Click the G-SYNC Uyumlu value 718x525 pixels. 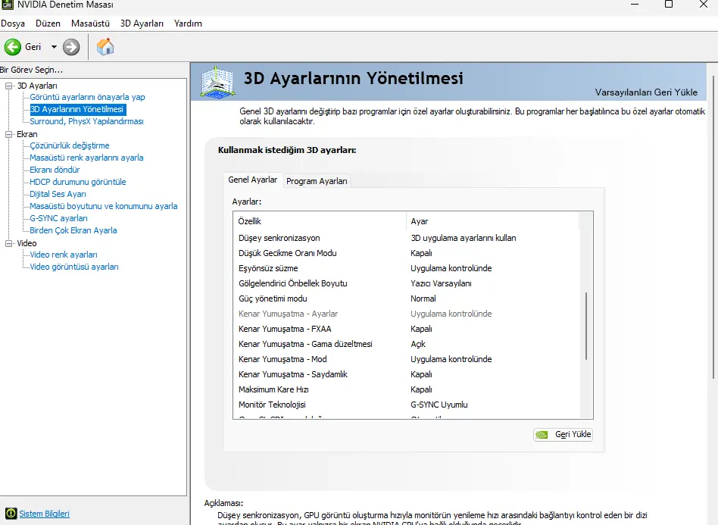pos(439,405)
